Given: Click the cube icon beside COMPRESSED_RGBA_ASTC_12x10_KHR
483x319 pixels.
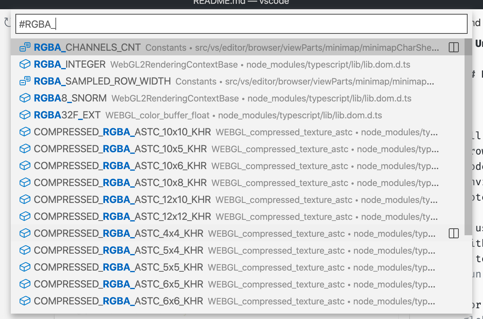Looking at the screenshot, I should (24, 199).
